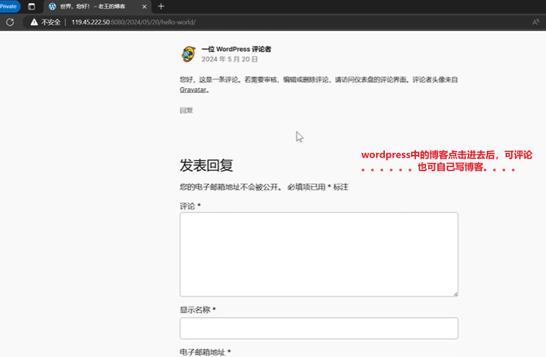
Task: Open the Gravatar link
Action: pos(193,90)
